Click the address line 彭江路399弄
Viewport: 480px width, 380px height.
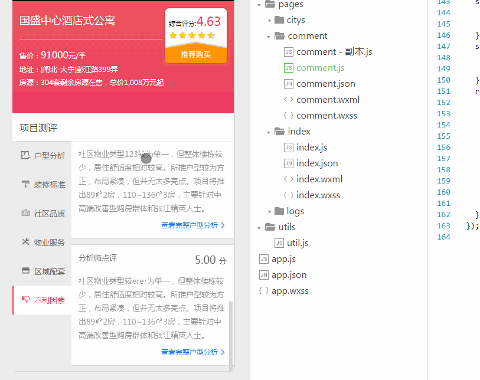click(68, 70)
